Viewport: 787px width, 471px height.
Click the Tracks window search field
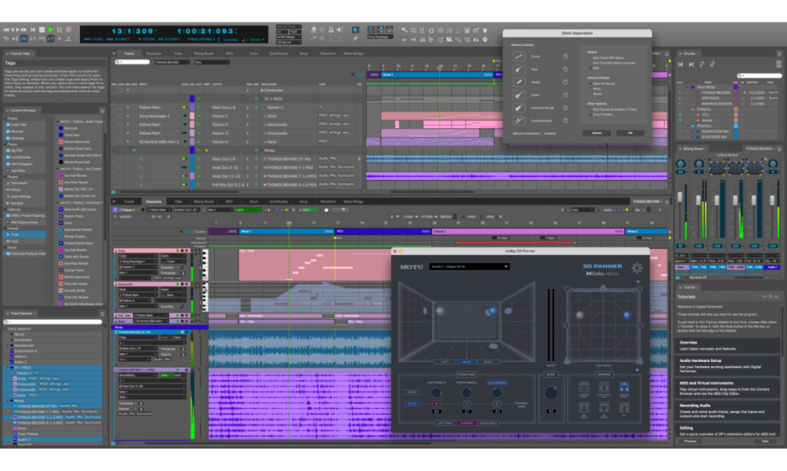[133, 62]
